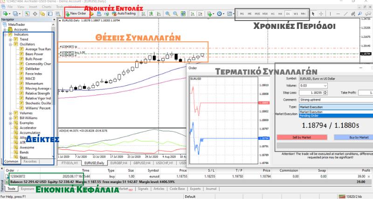Select the crosshair tool
This screenshot has height=199, width=373.
(322, 14)
